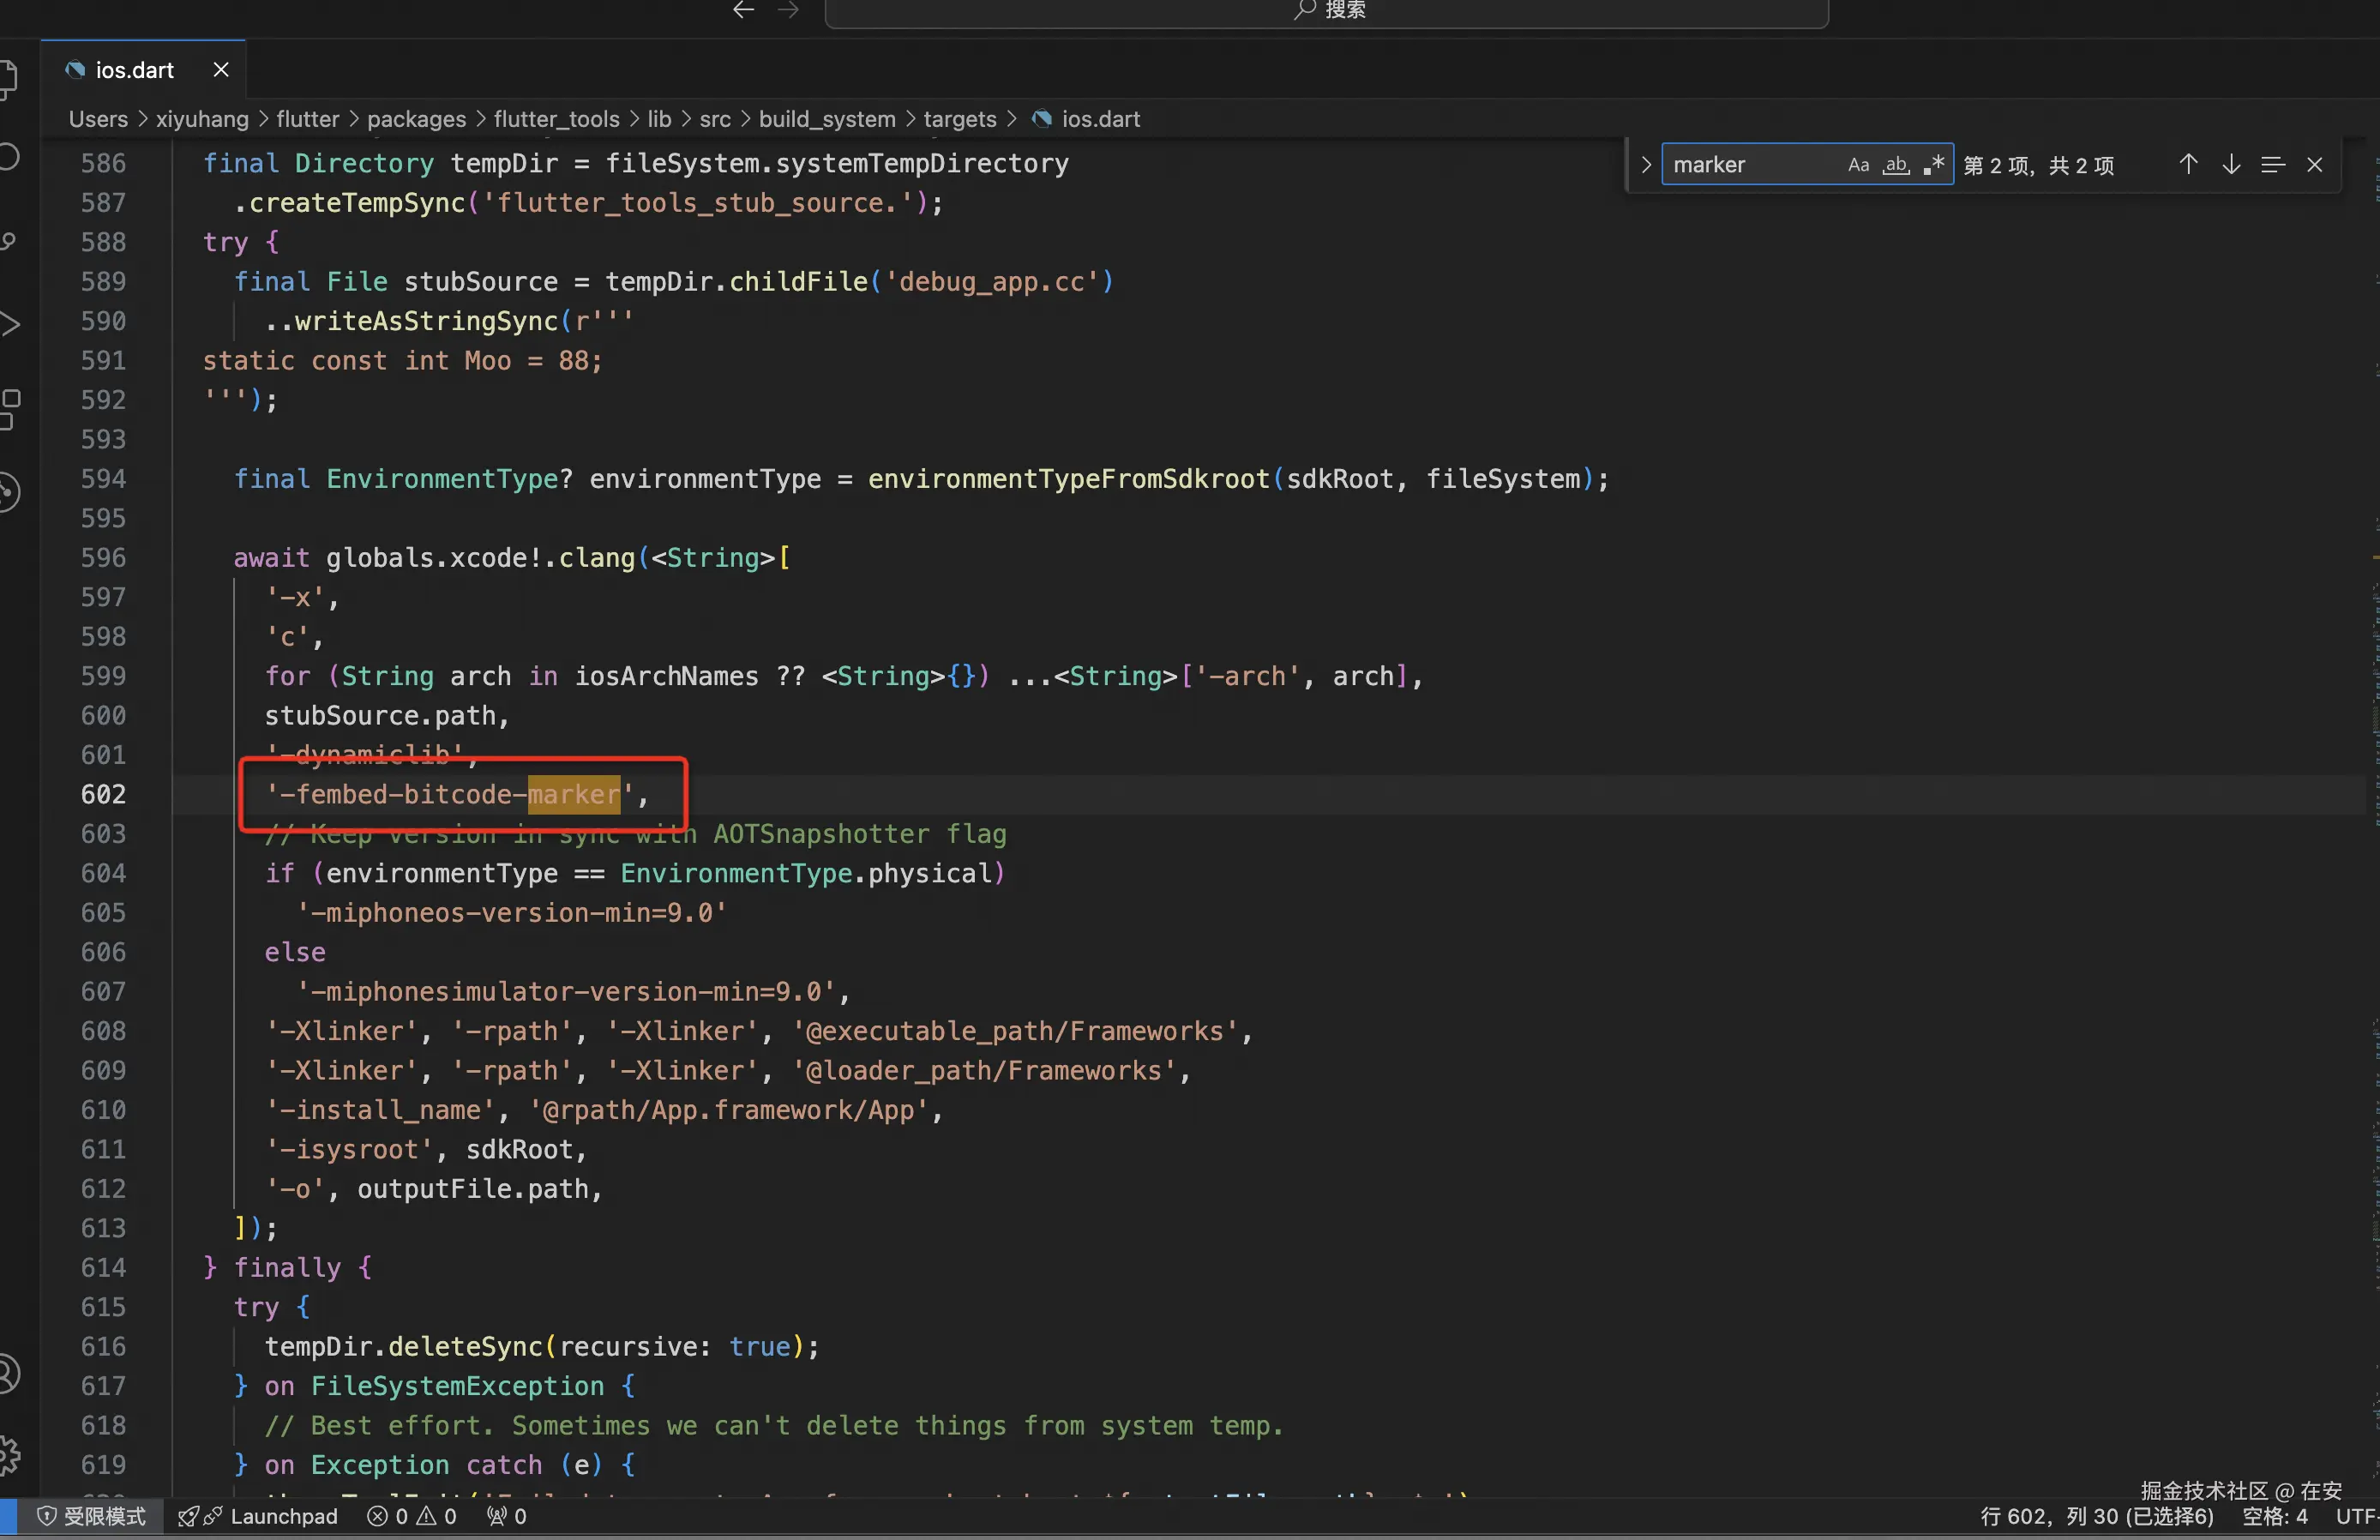Viewport: 2380px width, 1540px height.
Task: Select the ios.dart editor tab
Action: click(134, 70)
